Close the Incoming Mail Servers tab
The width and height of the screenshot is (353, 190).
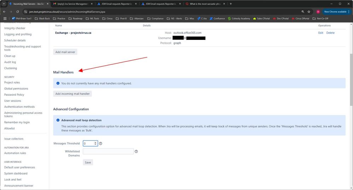click(47, 4)
